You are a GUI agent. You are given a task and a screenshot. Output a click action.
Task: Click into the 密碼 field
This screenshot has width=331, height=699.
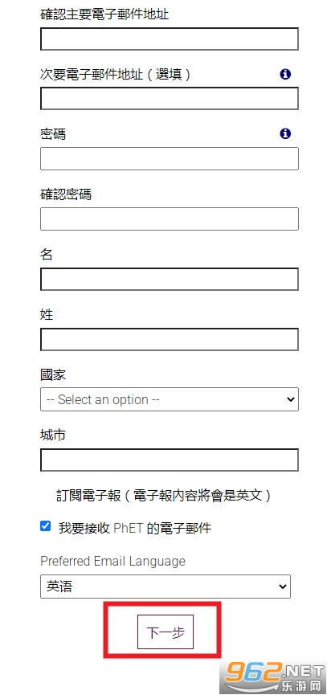[170, 159]
